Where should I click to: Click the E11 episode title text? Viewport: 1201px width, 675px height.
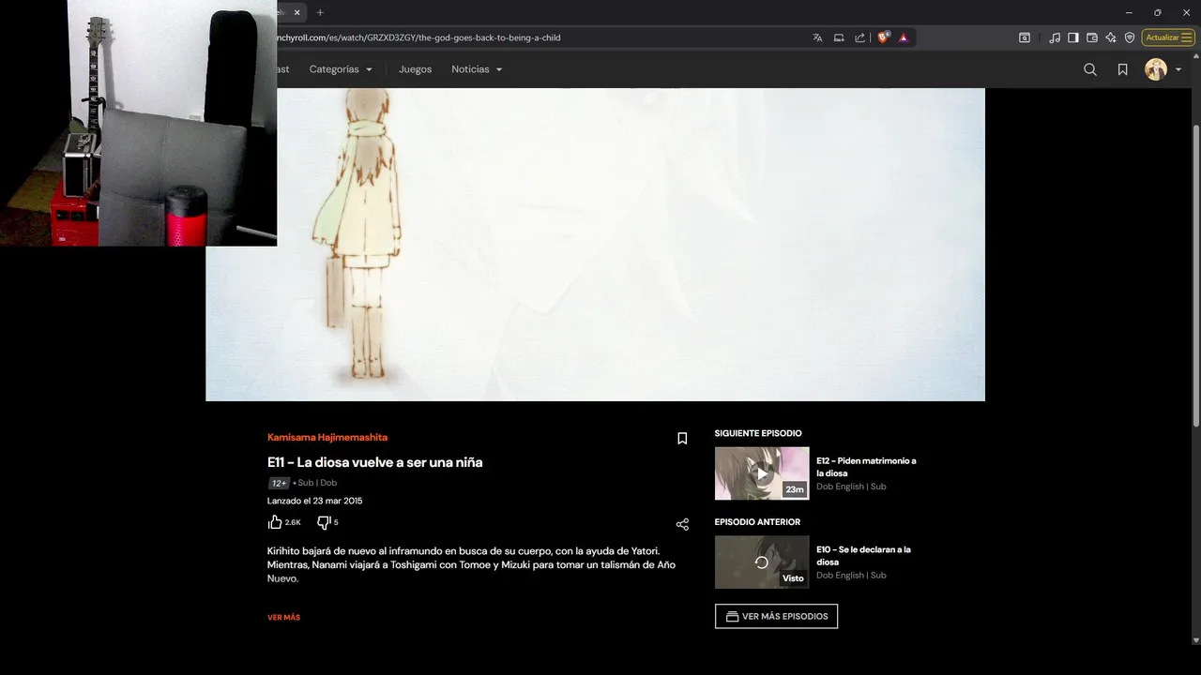coord(375,462)
